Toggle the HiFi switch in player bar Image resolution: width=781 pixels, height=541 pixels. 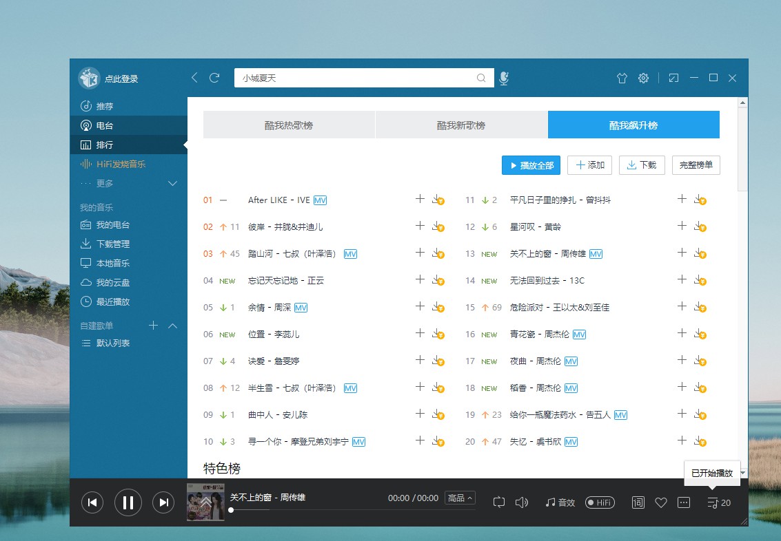point(600,502)
